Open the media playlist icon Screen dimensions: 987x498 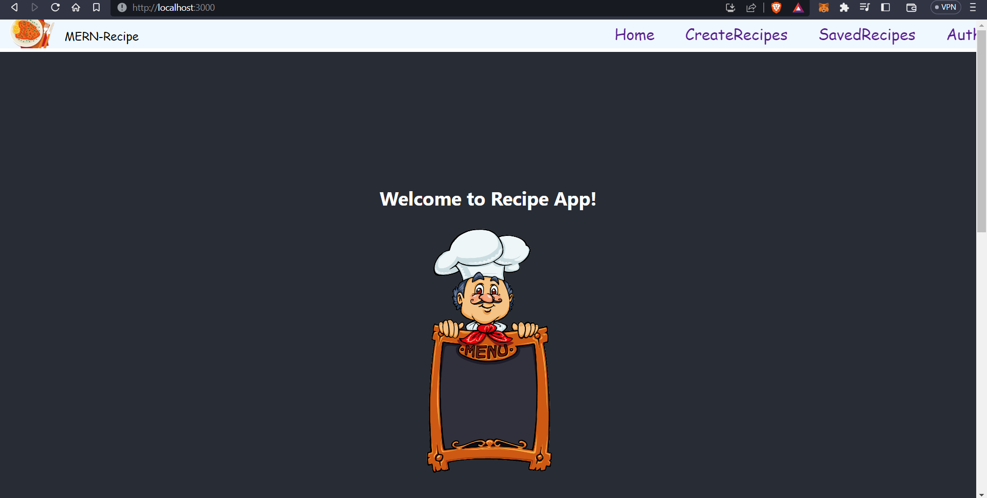(x=865, y=8)
